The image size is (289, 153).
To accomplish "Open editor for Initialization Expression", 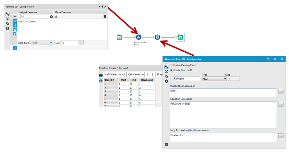I will [280, 91].
